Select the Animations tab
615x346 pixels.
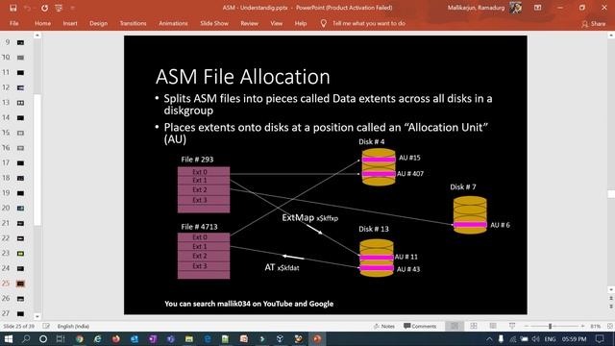point(173,23)
